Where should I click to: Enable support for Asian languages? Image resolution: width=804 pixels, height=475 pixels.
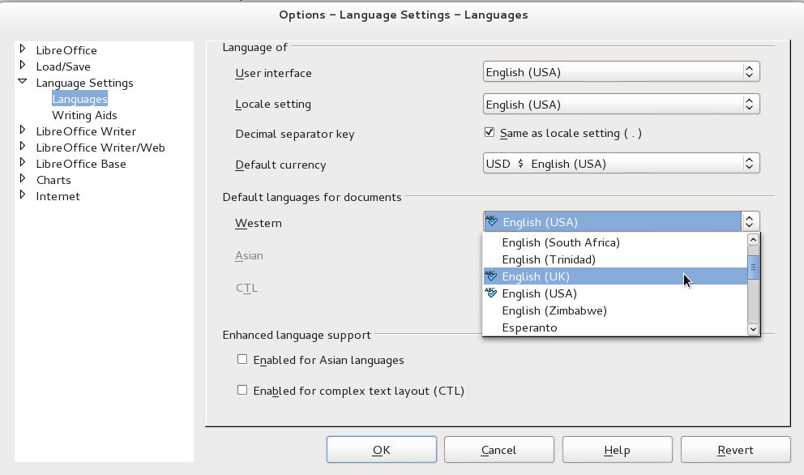tap(242, 359)
